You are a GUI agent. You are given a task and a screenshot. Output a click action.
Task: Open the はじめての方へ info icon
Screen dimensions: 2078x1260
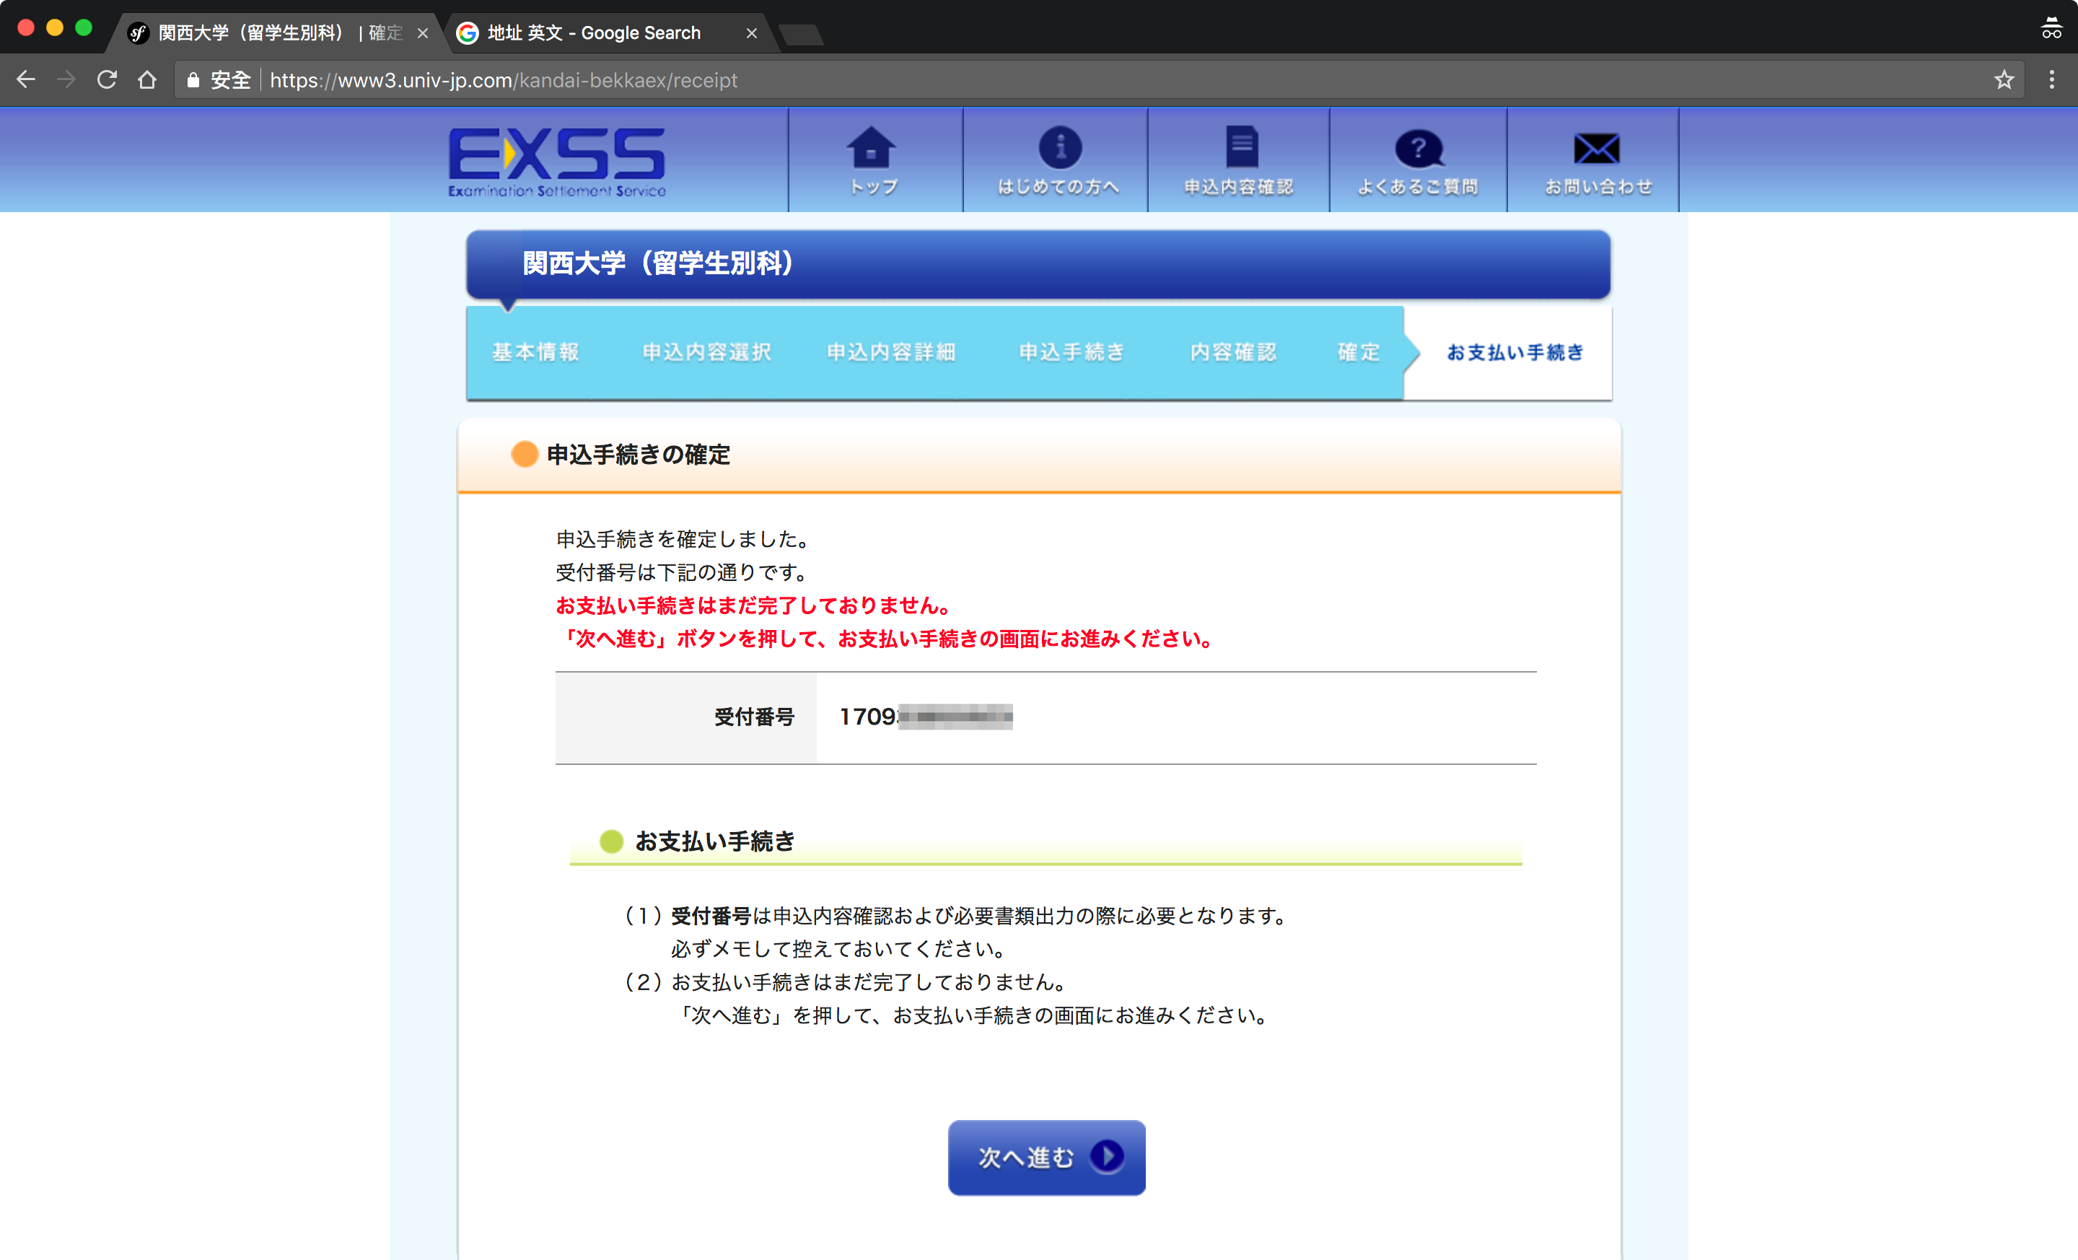point(1059,149)
